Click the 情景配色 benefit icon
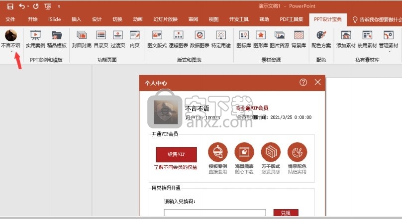The height and width of the screenshot is (219, 402). coord(298,152)
